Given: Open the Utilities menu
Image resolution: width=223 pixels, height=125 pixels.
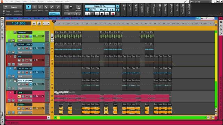Looking at the screenshot, I should 50,1.
